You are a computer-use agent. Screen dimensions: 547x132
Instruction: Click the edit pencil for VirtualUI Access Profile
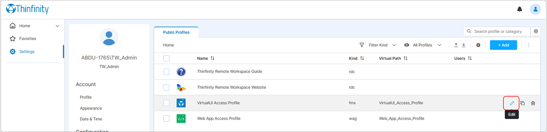tap(512, 103)
